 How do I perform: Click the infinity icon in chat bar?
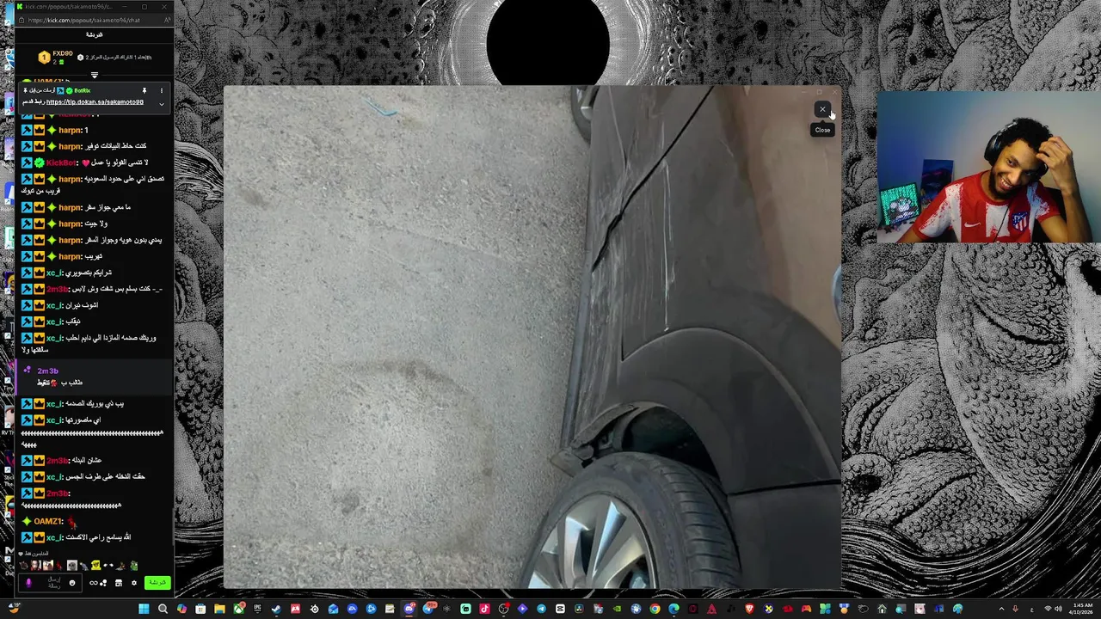click(94, 583)
